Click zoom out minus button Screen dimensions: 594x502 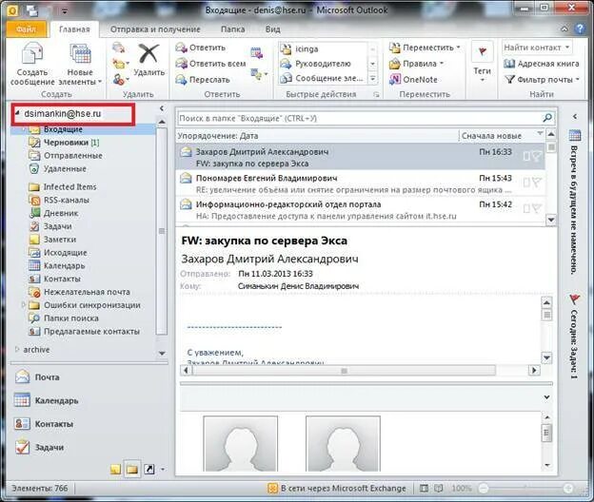click(x=484, y=489)
